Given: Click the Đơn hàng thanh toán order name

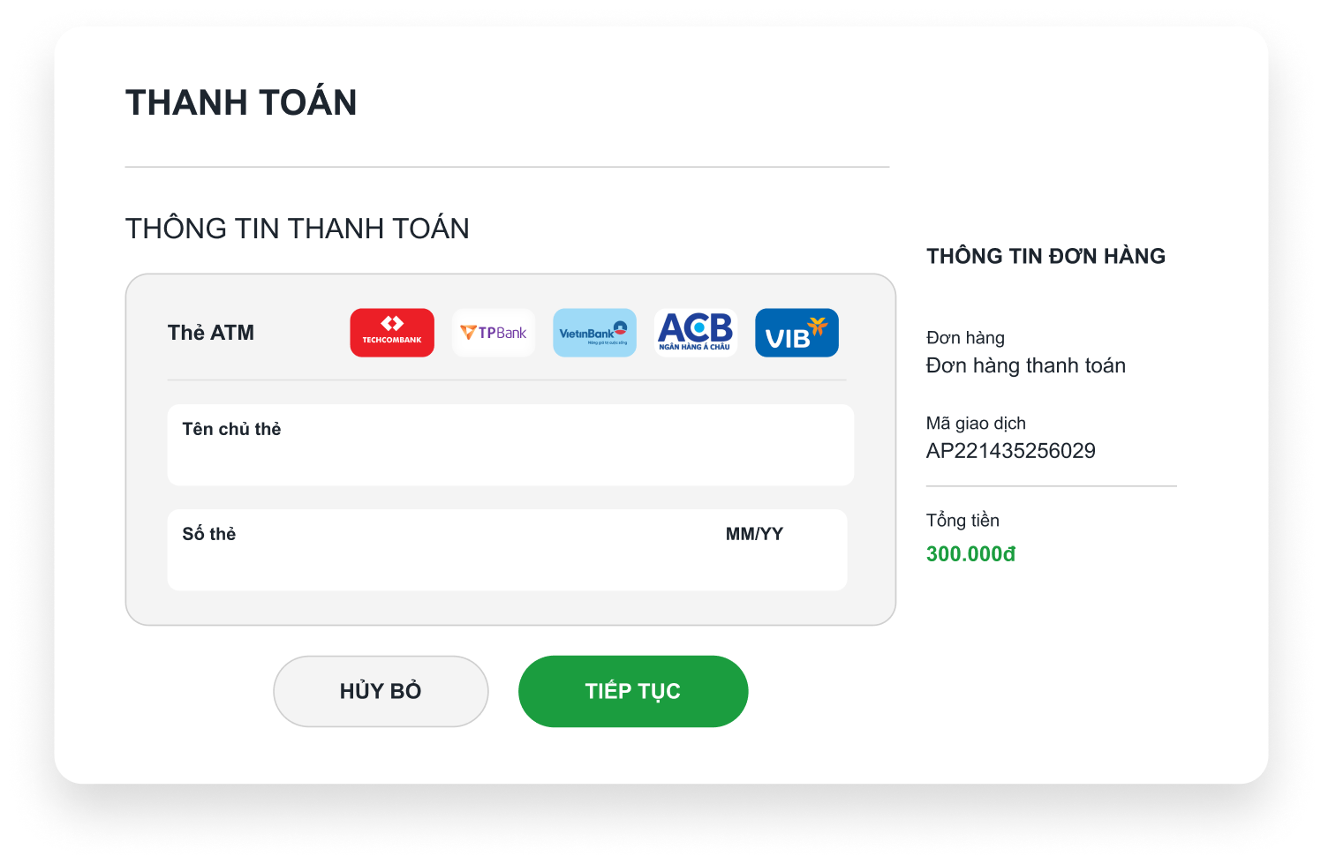Looking at the screenshot, I should pos(1025,365).
